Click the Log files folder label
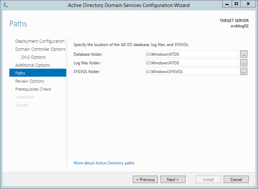Screen dimensions: 258x189 click(x=87, y=63)
